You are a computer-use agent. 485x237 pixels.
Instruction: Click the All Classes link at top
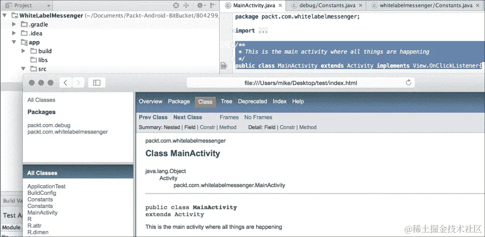[x=41, y=100]
